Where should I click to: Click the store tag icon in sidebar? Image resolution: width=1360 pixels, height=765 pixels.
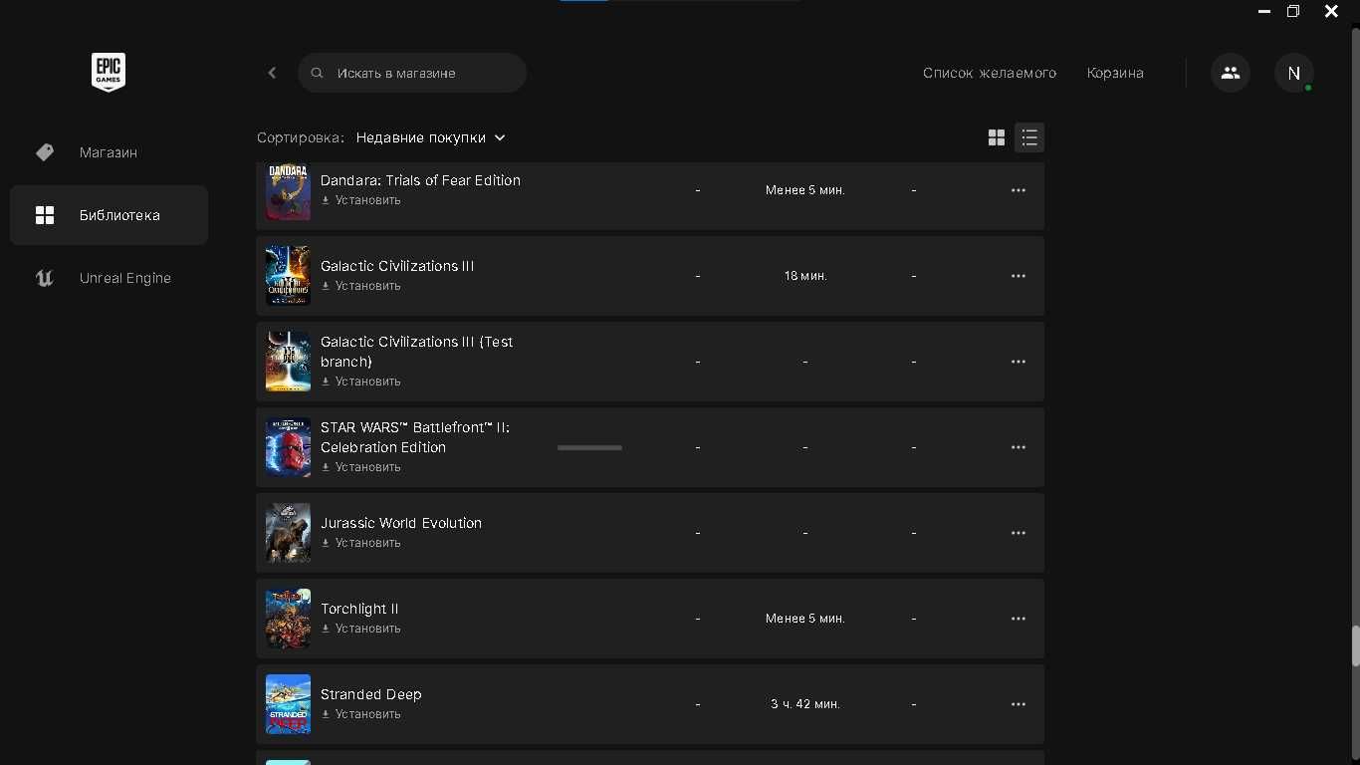click(45, 152)
